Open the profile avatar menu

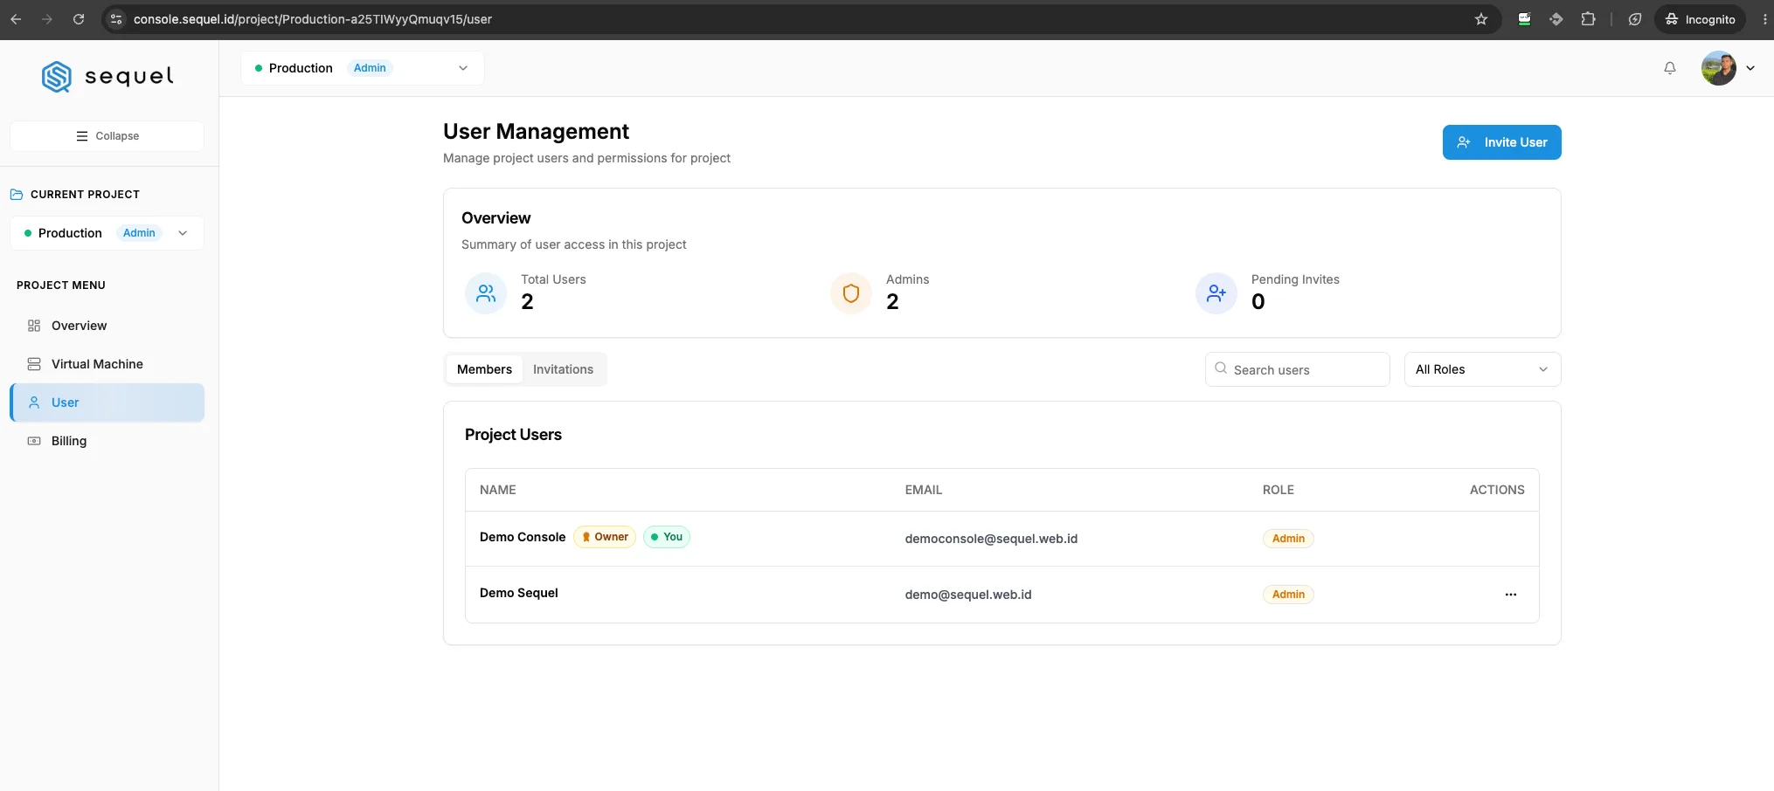tap(1727, 68)
